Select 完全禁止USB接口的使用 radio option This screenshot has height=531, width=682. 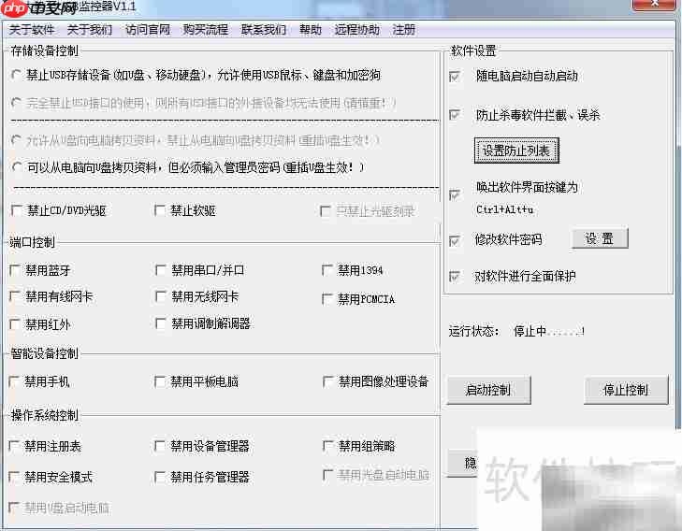(16, 103)
